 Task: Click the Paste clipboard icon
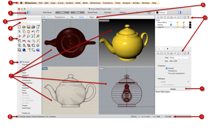coord(28,32)
